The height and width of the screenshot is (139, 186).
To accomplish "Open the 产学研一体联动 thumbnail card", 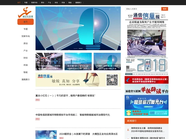I will click(x=107, y=62).
